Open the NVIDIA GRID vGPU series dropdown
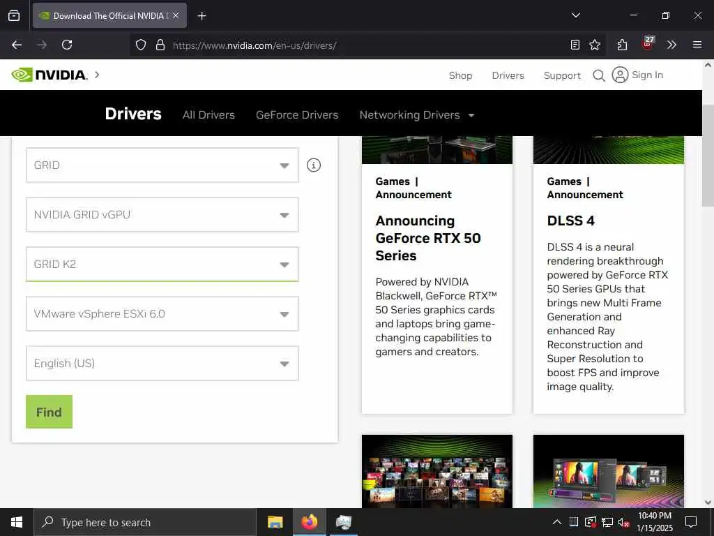This screenshot has width=714, height=536. 162,215
